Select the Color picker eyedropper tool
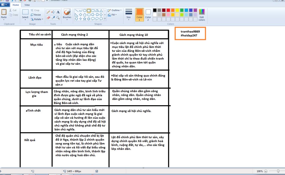 click(x=53, y=18)
